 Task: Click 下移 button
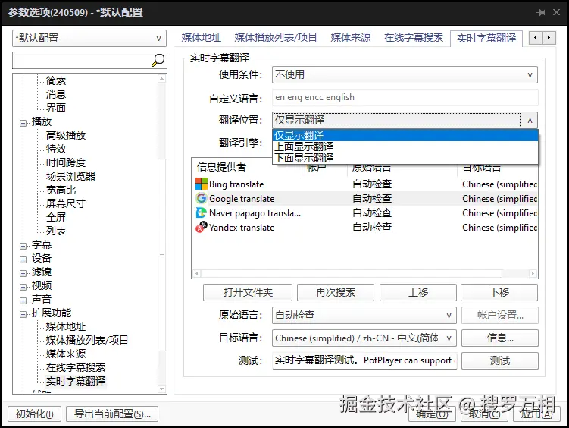(x=499, y=292)
